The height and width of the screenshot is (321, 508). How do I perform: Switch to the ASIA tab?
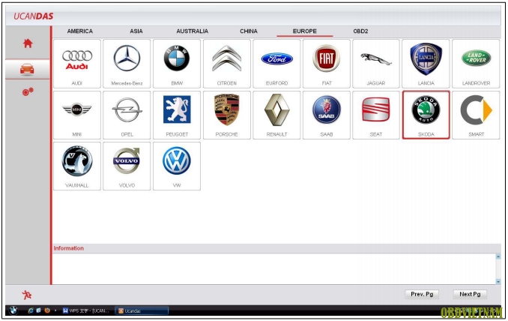pyautogui.click(x=136, y=31)
